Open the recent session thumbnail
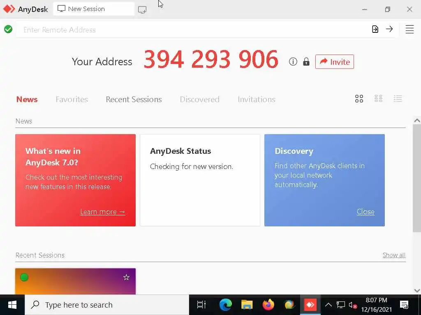This screenshot has width=421, height=315. [x=76, y=281]
